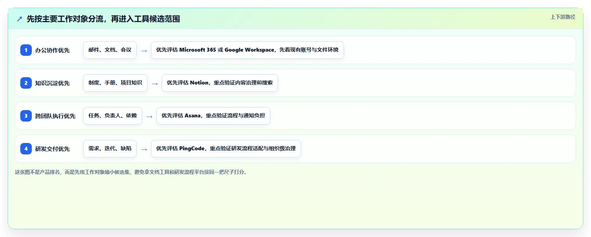This screenshot has width=591, height=237.
Task: Click the 办公协作优先 row label
Action: [x=52, y=50]
